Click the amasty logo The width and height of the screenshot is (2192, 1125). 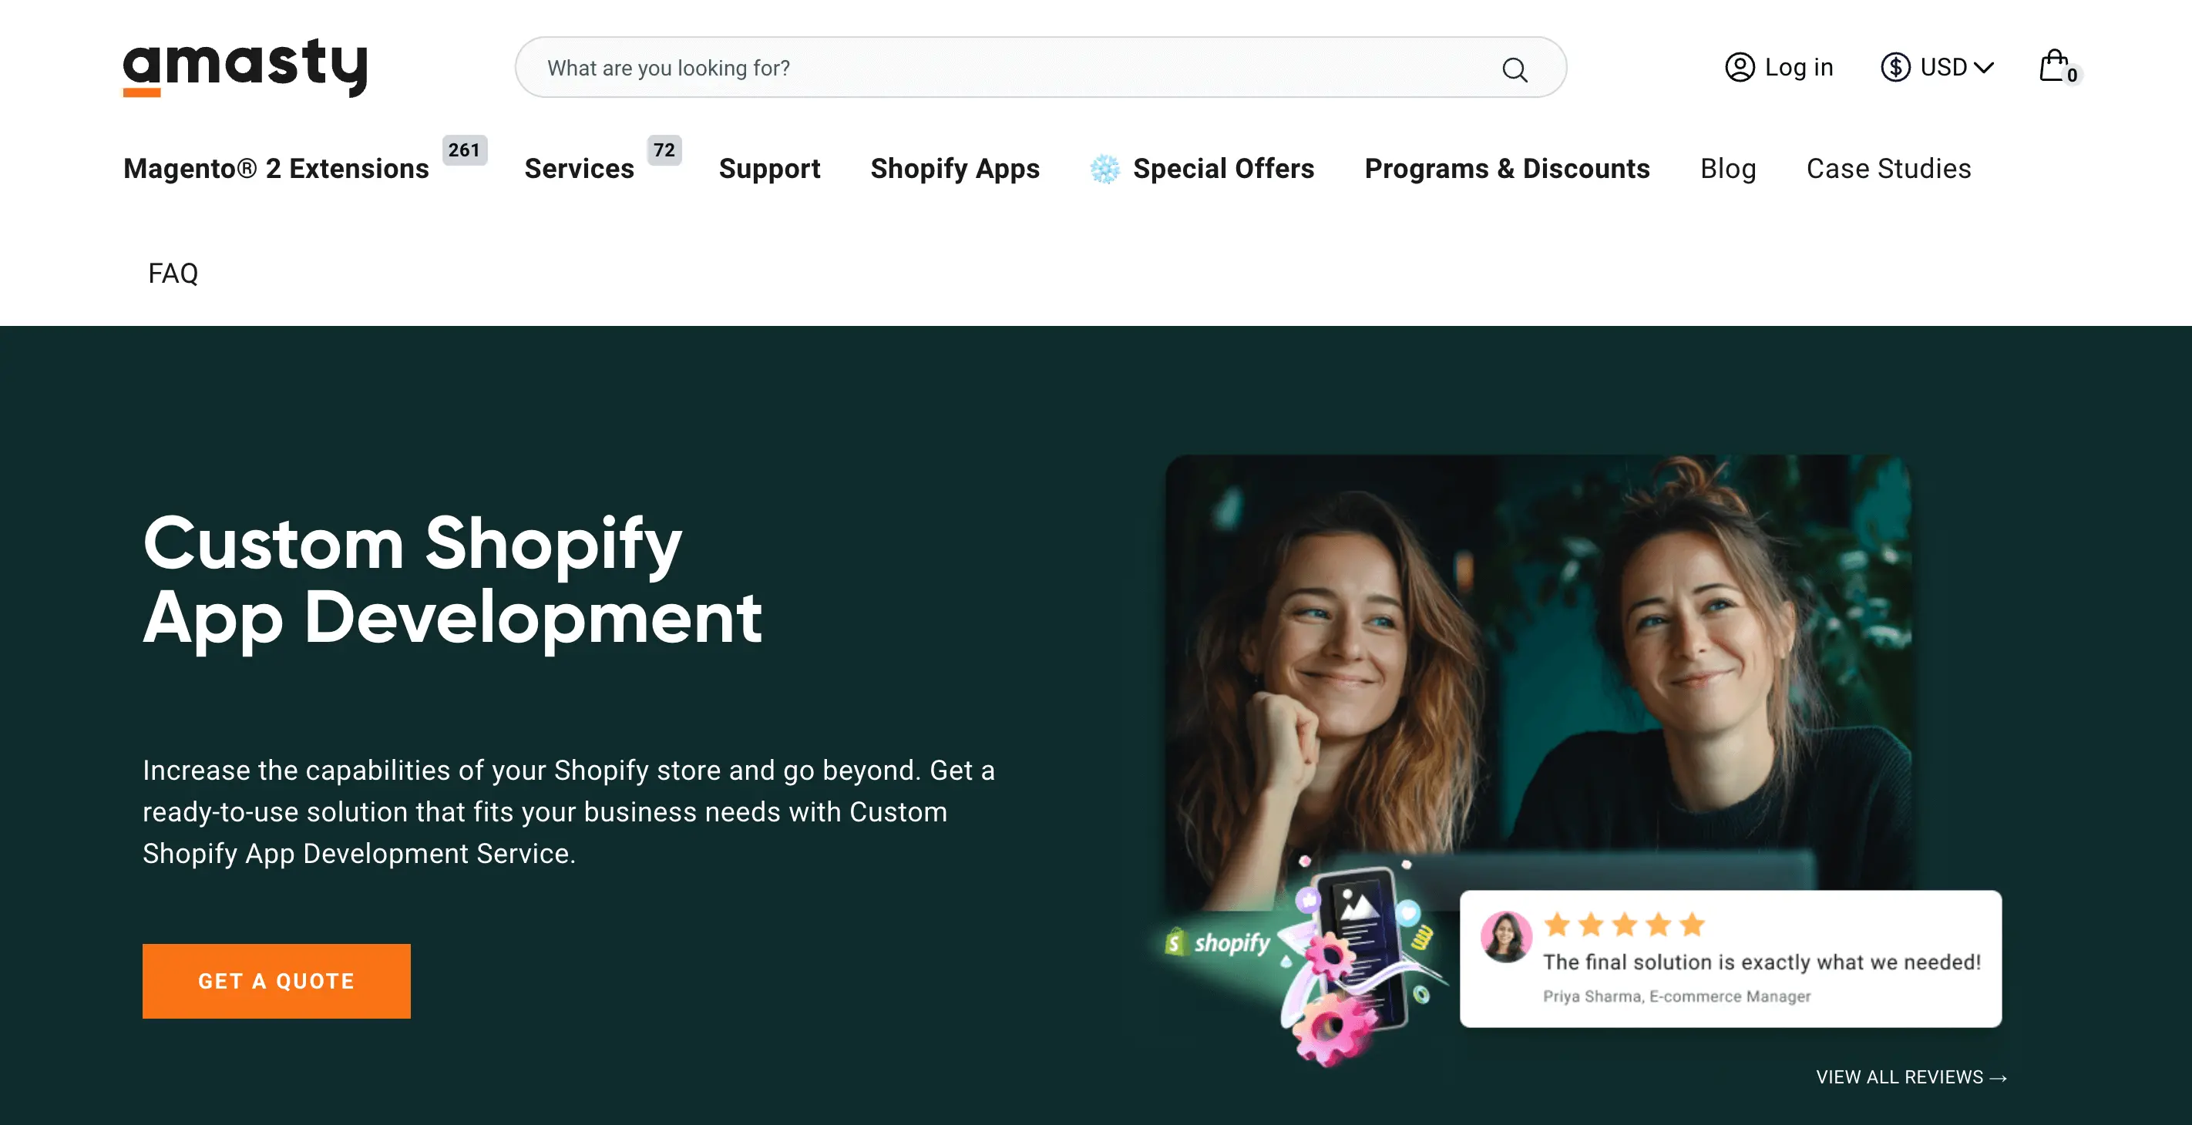[x=245, y=66]
